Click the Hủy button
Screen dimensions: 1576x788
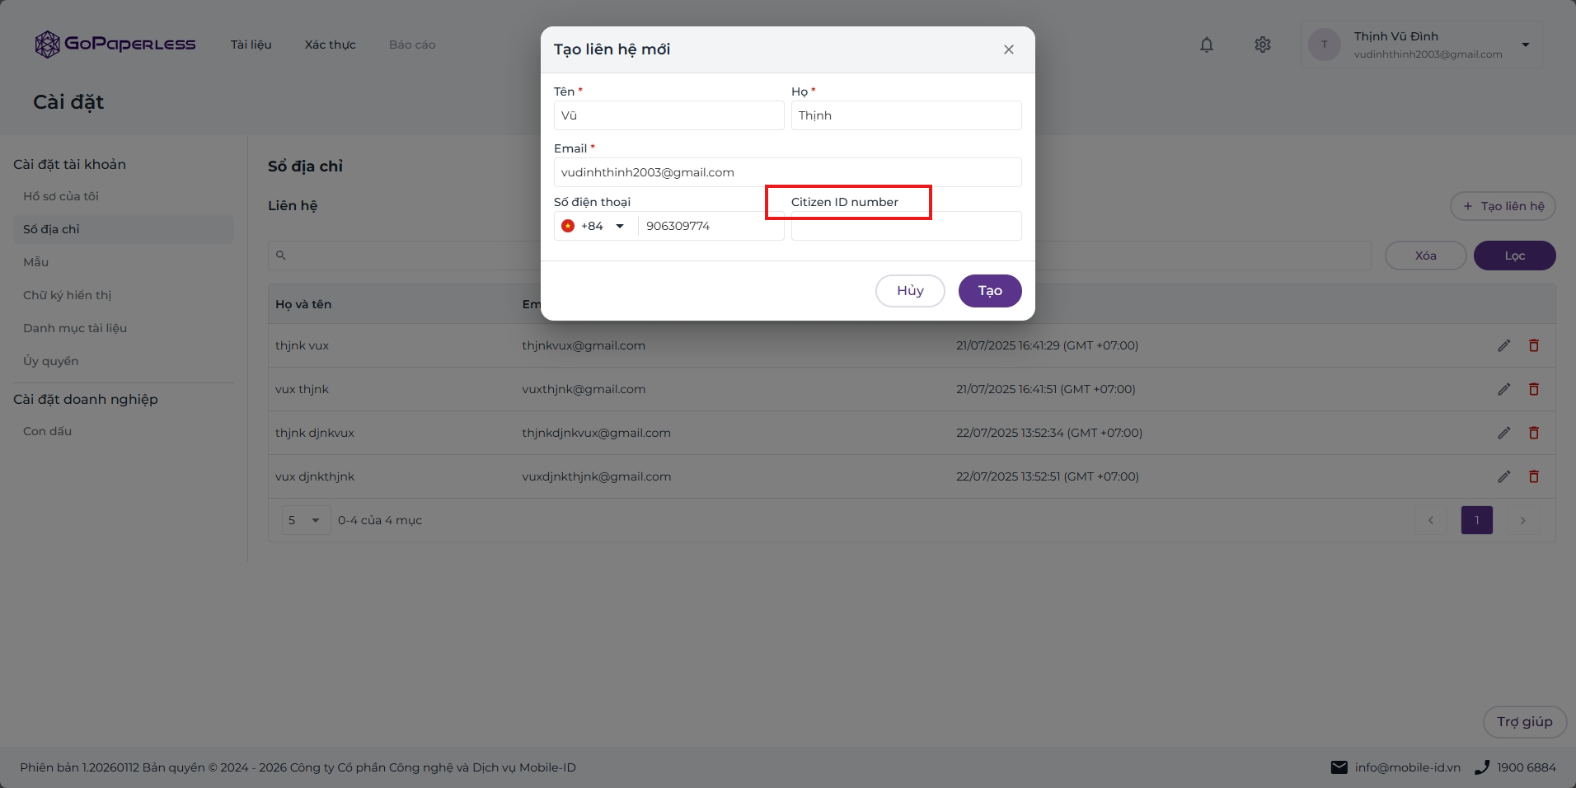910,290
